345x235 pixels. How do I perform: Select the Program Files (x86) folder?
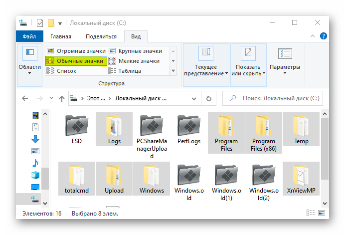pyautogui.click(x=264, y=133)
